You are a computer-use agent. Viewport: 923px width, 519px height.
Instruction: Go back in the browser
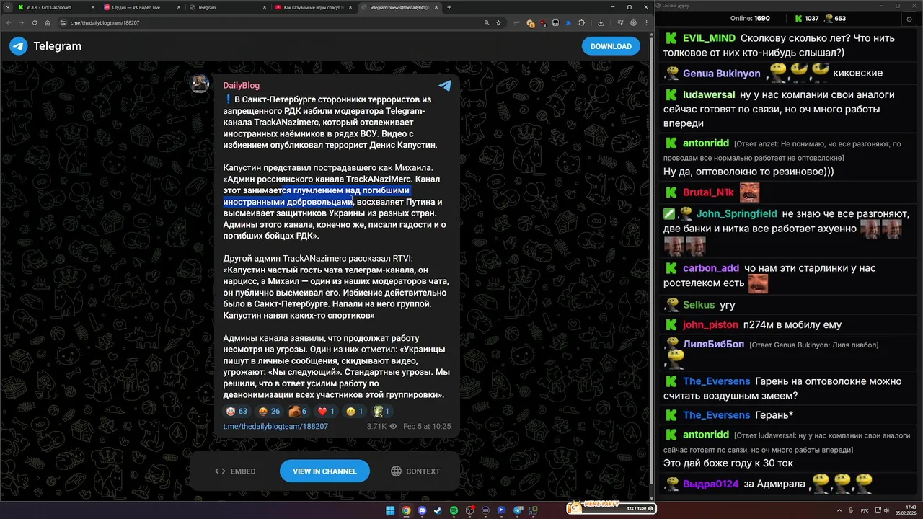click(9, 22)
